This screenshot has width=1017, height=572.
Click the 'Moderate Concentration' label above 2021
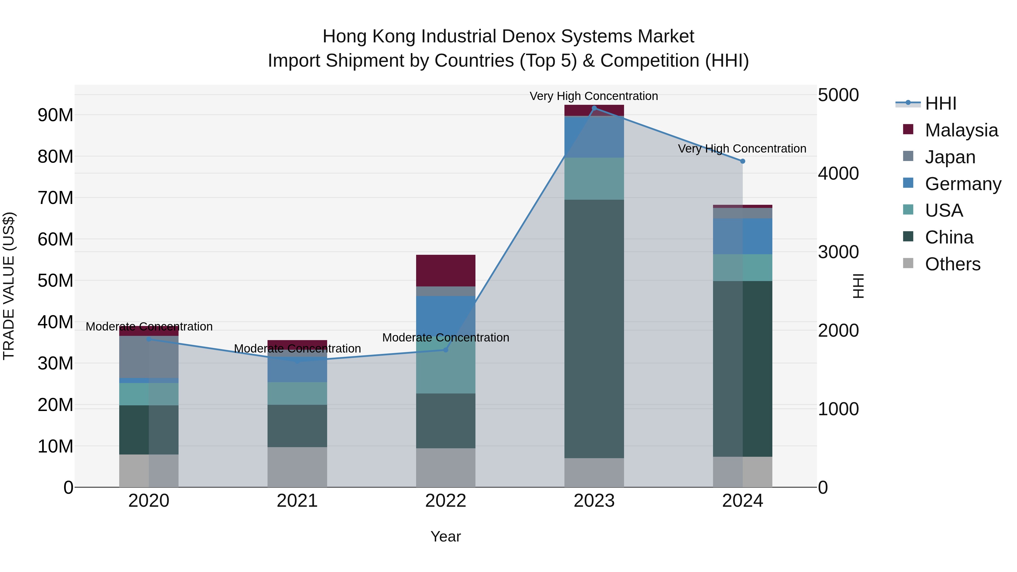[297, 349]
